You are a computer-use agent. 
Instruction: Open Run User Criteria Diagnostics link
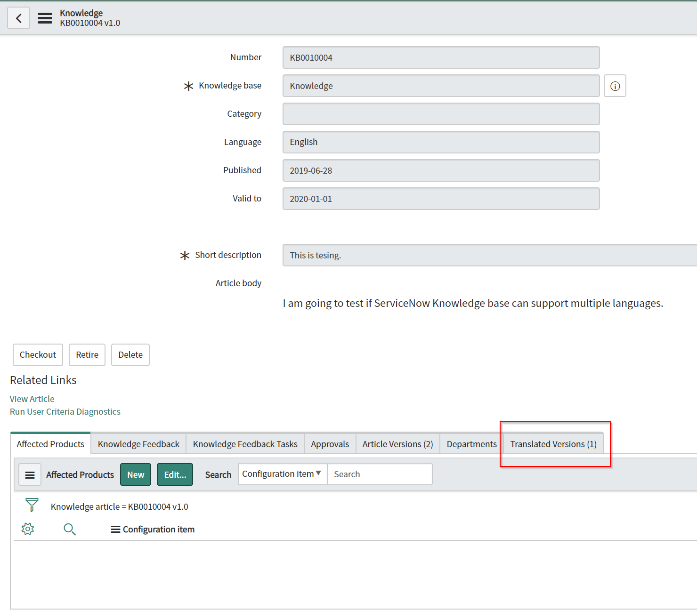[65, 411]
